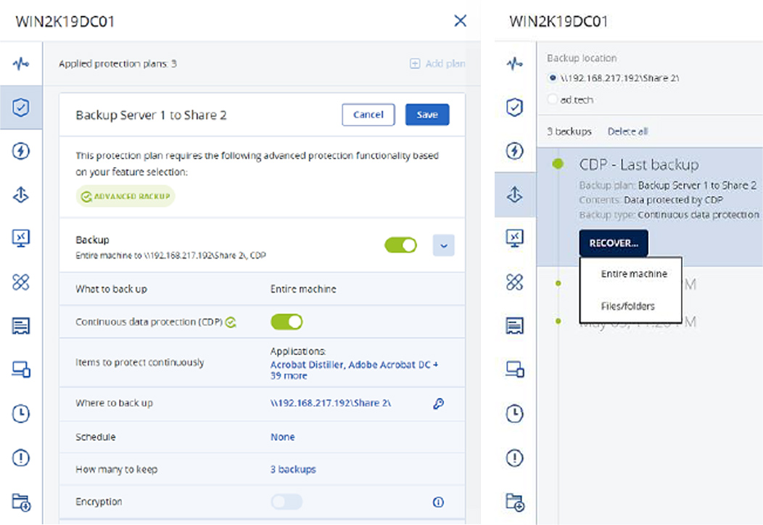Open clock icon in protection plan panel

(x=21, y=413)
